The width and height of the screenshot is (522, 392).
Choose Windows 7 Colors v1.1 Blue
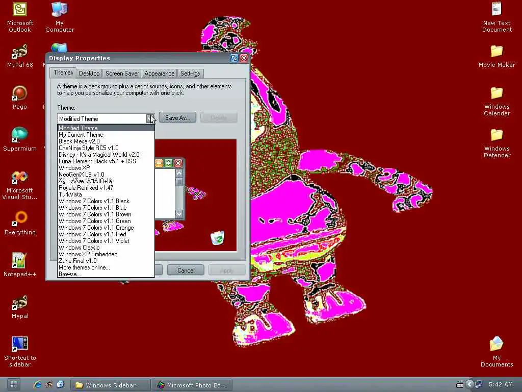(x=106, y=208)
